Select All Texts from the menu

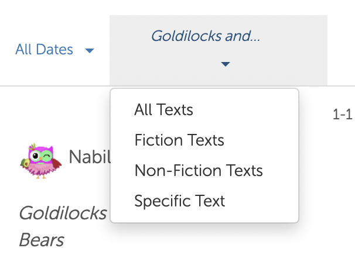[163, 109]
